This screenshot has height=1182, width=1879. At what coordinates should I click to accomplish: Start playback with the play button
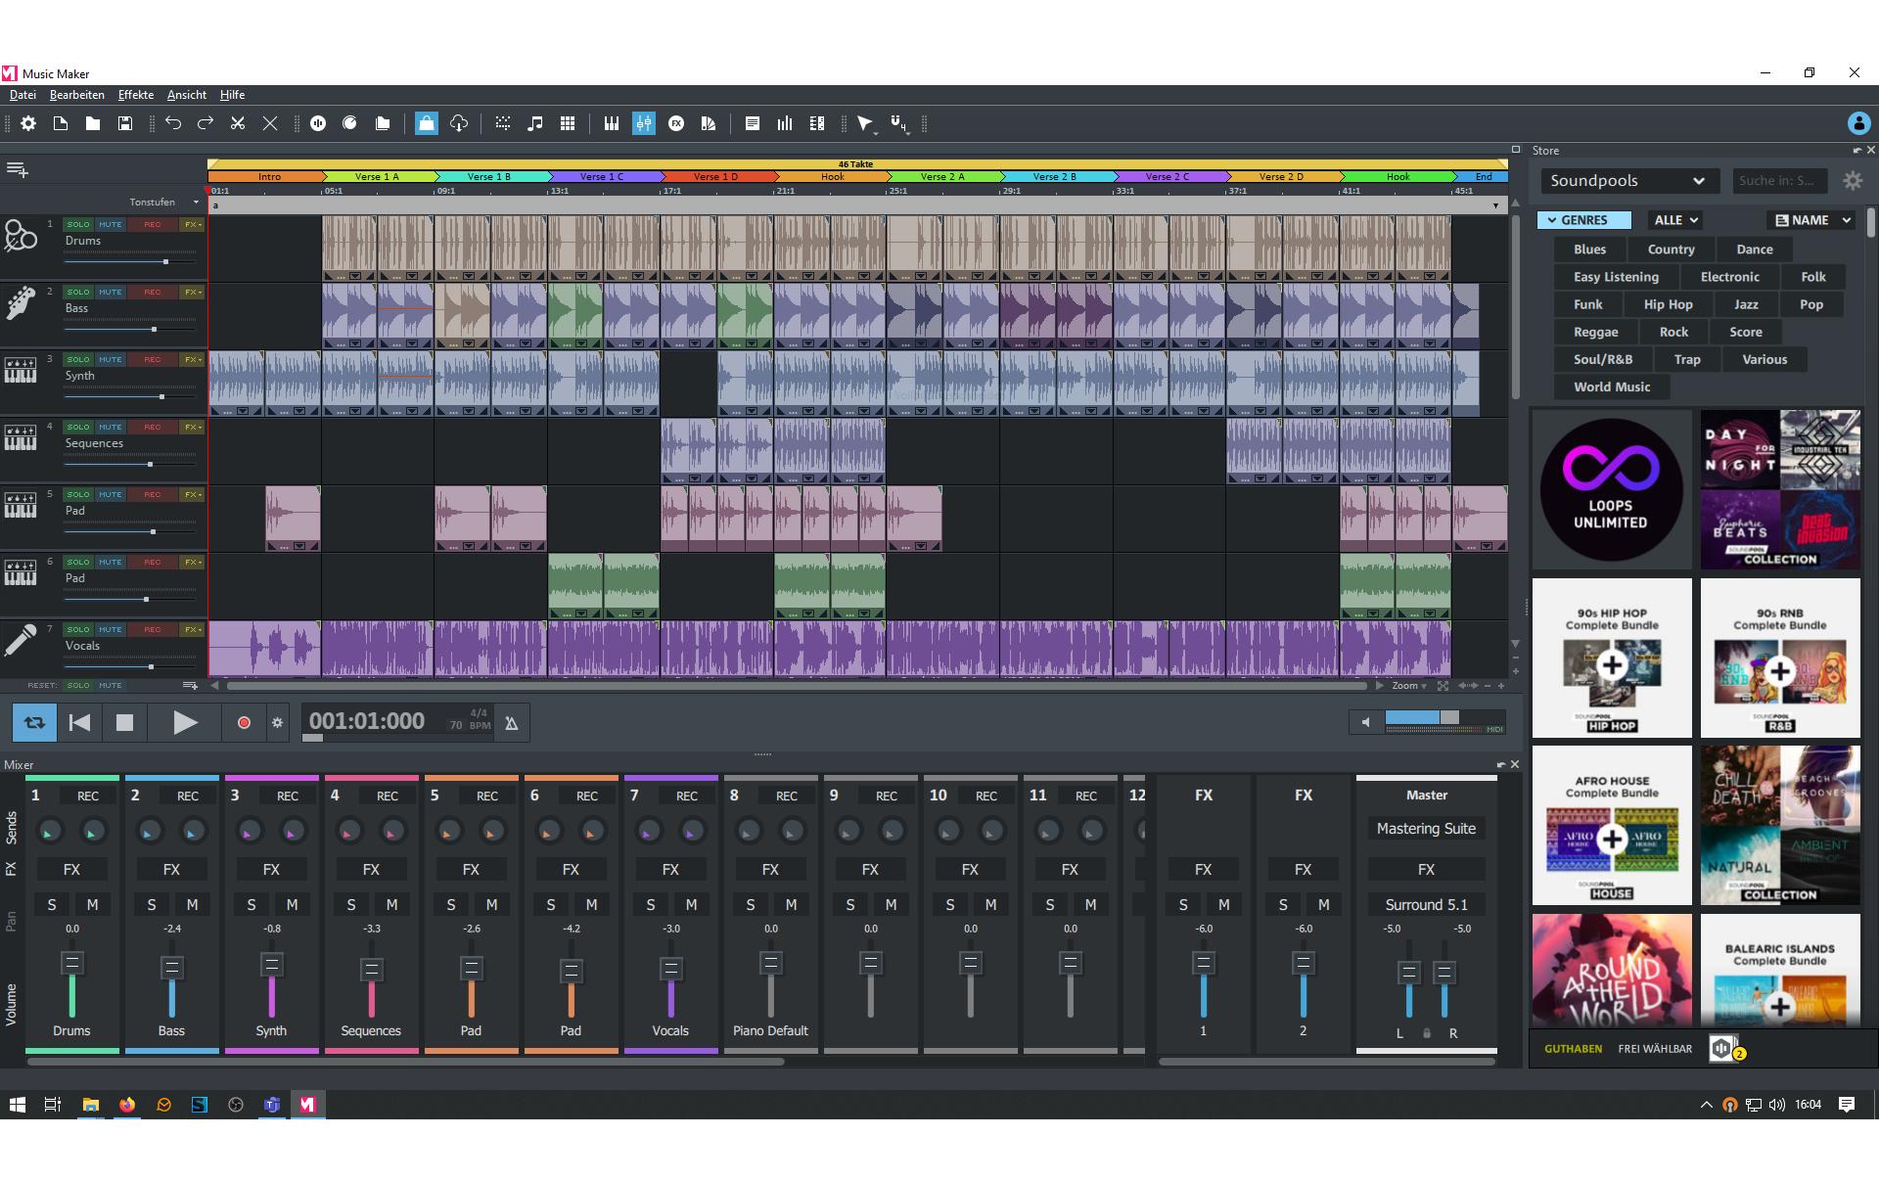point(184,723)
